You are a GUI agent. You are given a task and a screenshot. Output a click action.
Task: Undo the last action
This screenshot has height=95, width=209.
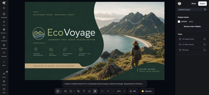(x=102, y=91)
